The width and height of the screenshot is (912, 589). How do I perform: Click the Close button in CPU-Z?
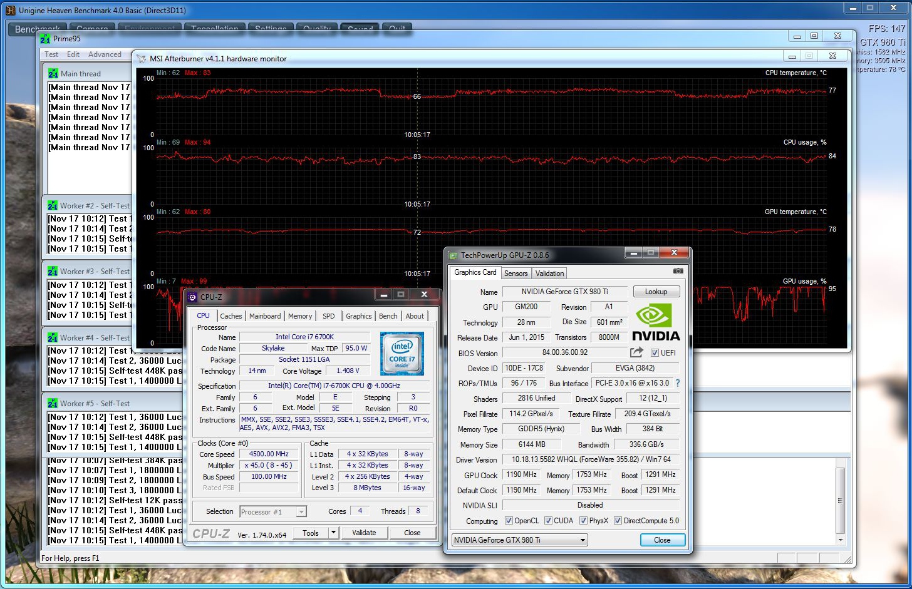pyautogui.click(x=412, y=533)
